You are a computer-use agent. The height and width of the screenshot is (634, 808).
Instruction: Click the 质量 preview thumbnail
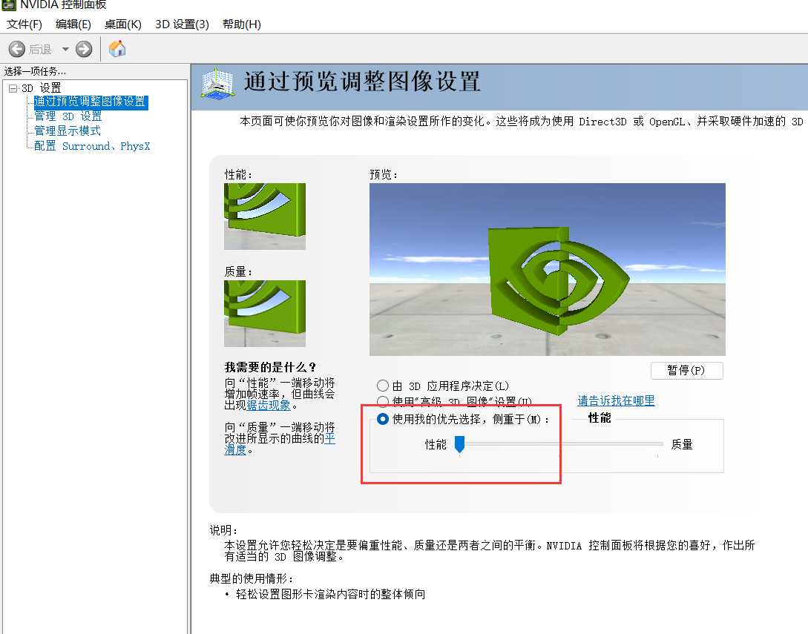(265, 313)
